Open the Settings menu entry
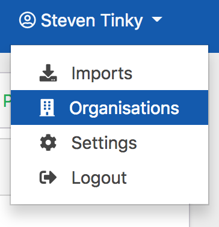 109,142
